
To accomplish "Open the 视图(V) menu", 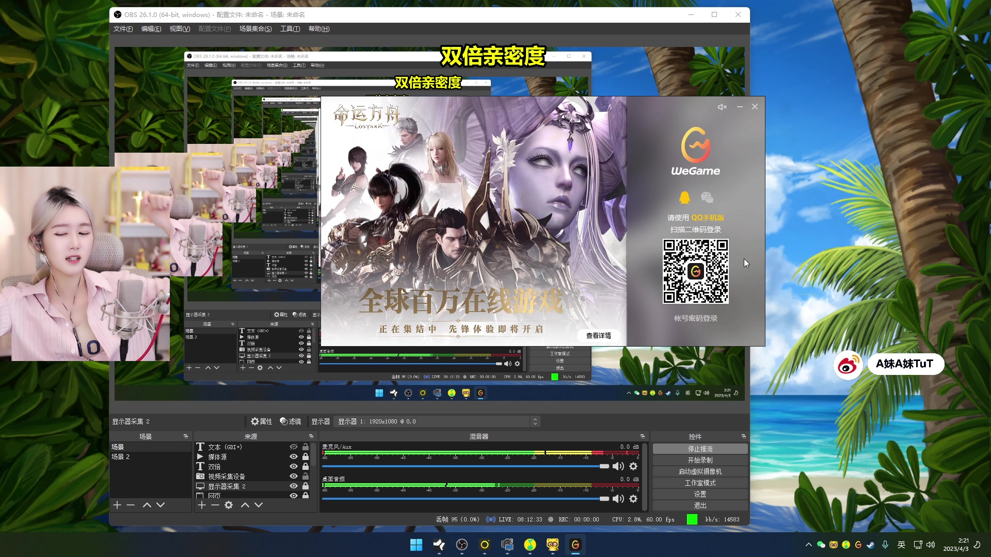I will (180, 29).
